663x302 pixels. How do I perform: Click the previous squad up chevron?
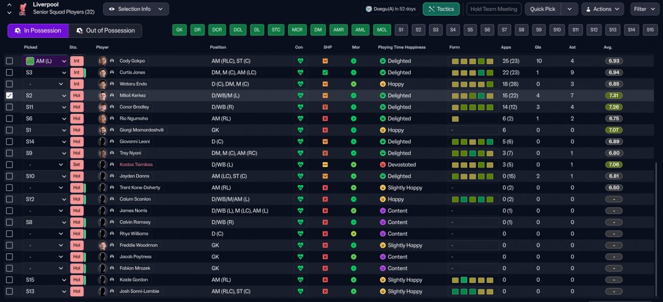point(9,5)
